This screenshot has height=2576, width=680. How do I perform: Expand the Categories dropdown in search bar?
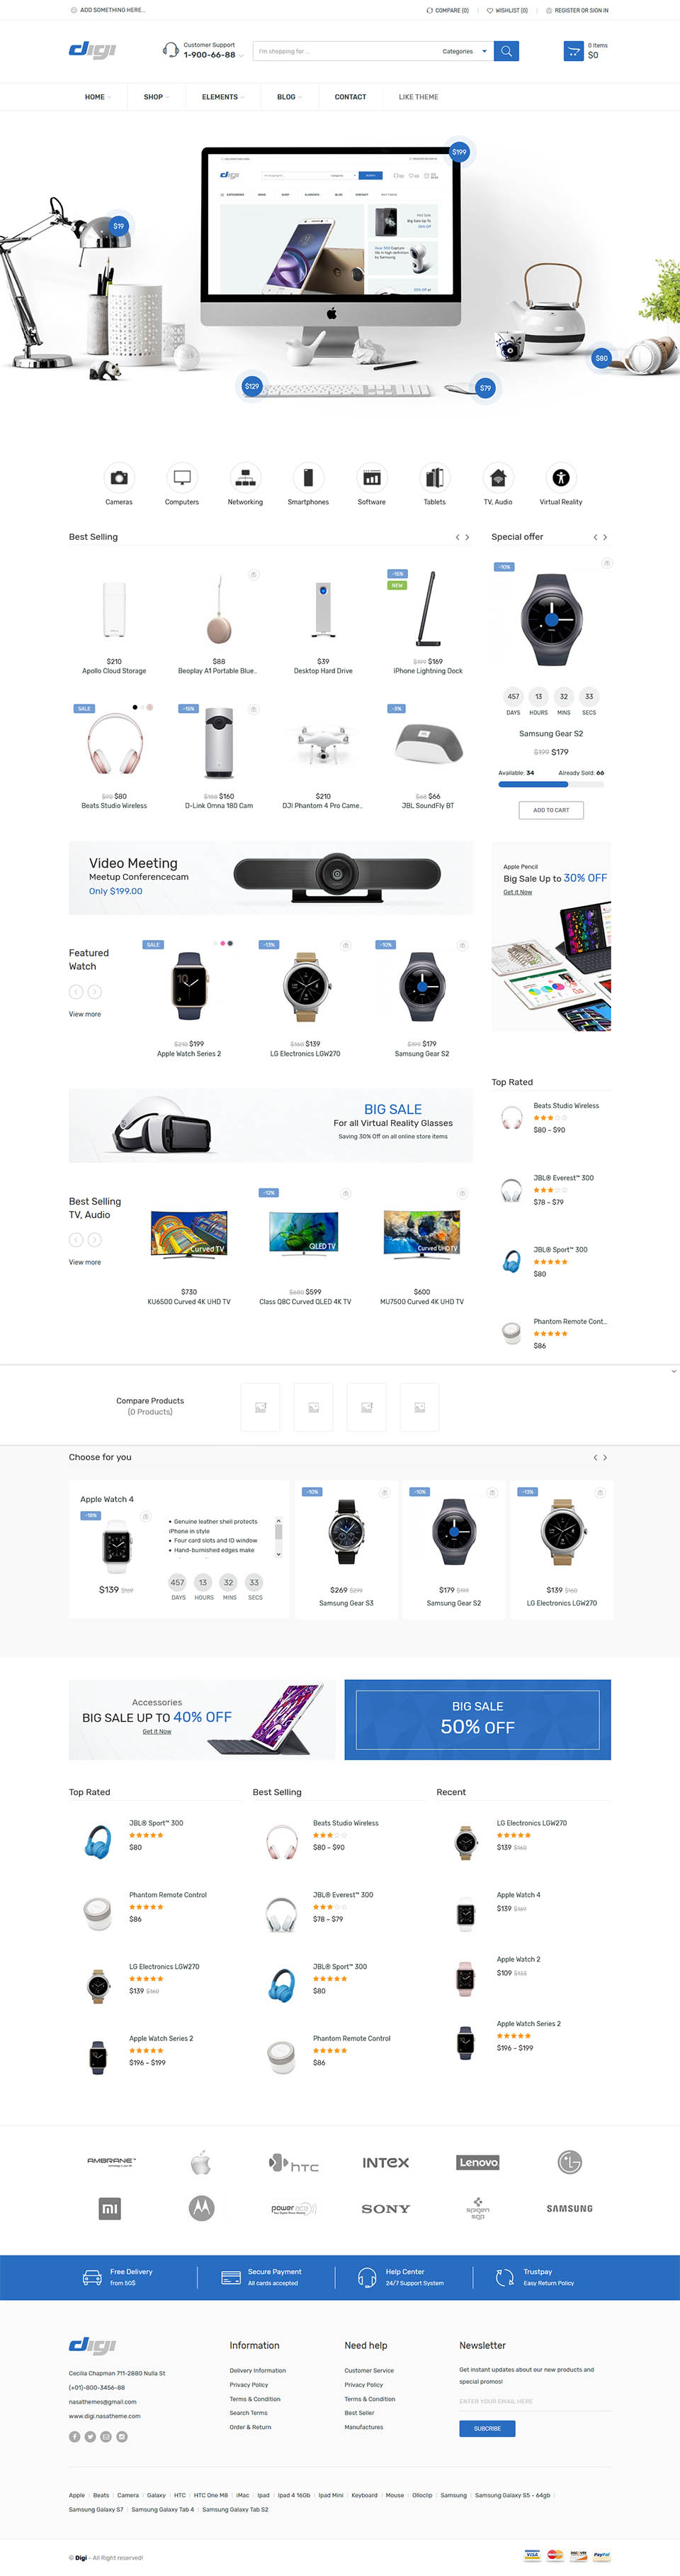pos(465,51)
